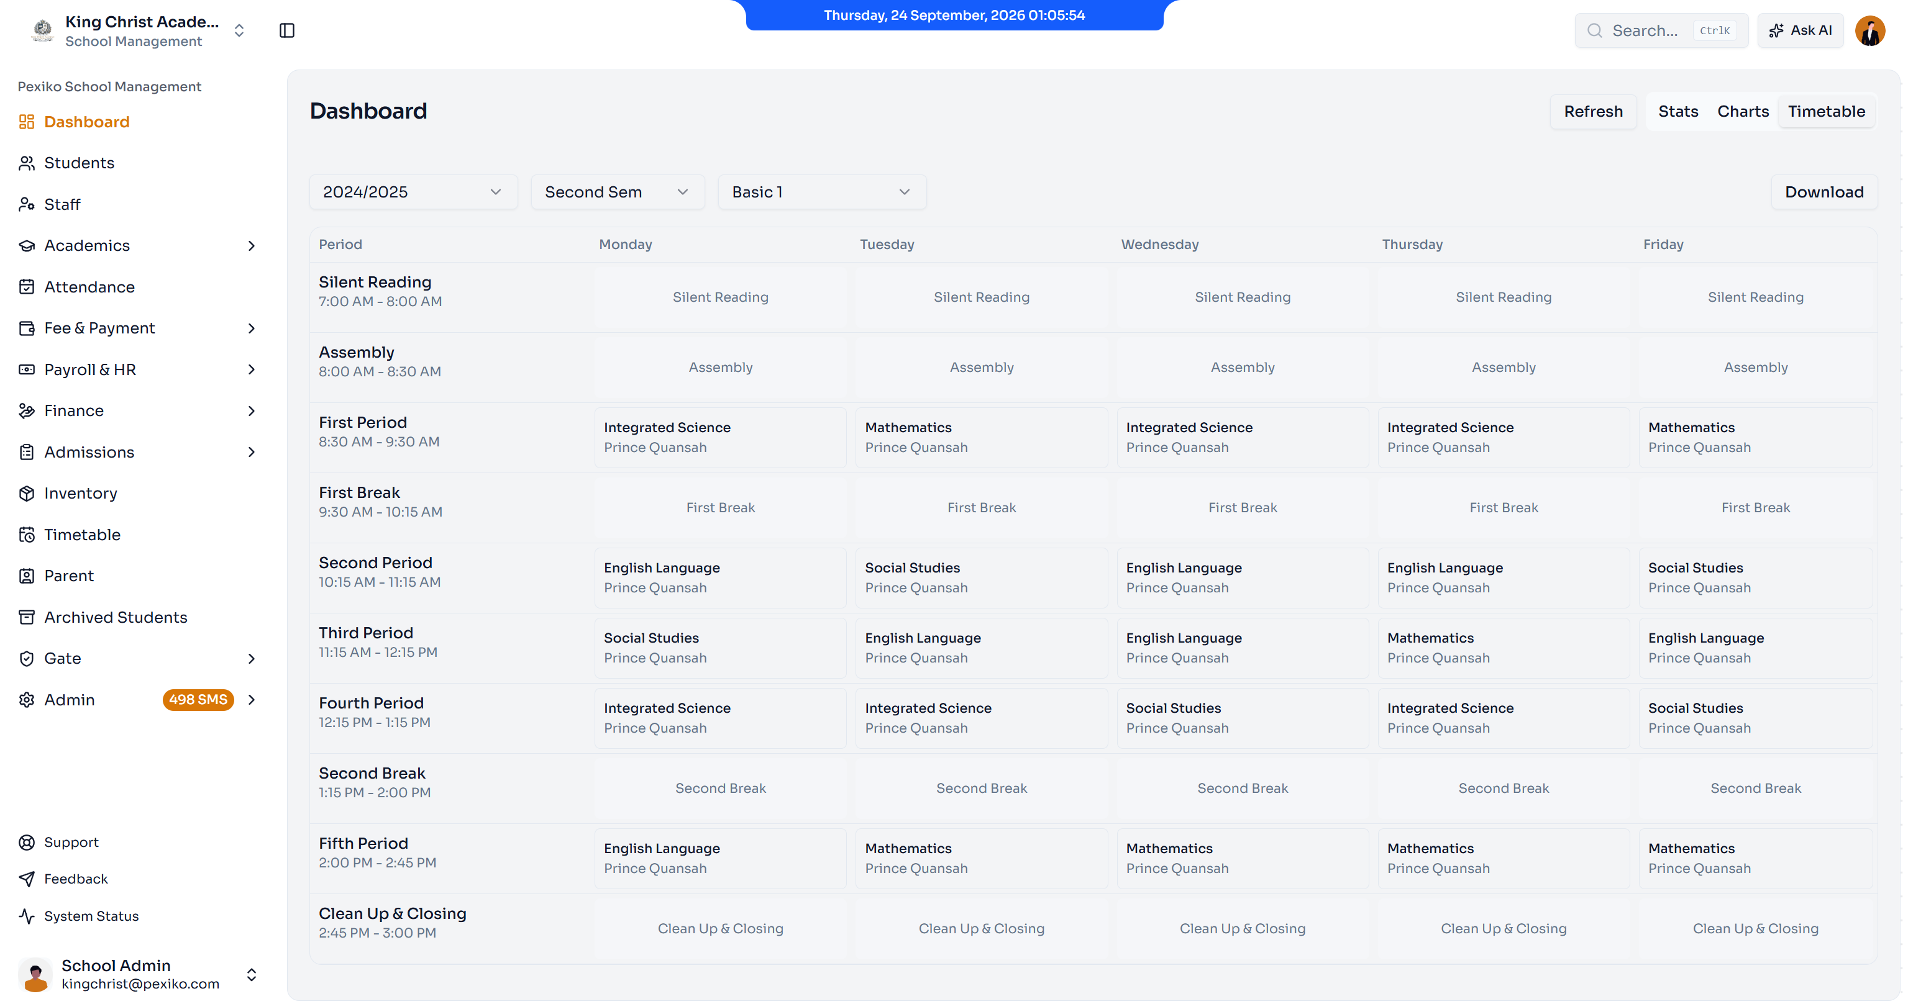Open the System Status pulse icon
The height and width of the screenshot is (1004, 1908).
[x=27, y=916]
